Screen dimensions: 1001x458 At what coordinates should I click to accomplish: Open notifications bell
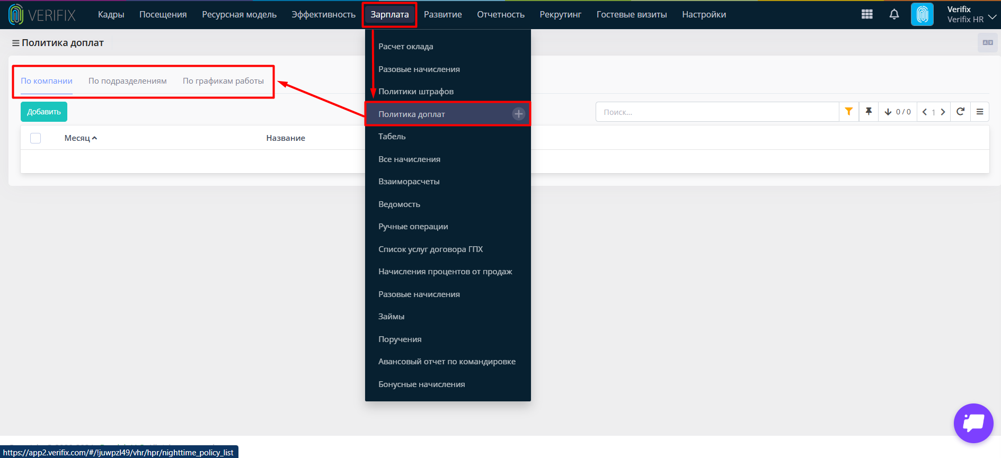pyautogui.click(x=894, y=14)
